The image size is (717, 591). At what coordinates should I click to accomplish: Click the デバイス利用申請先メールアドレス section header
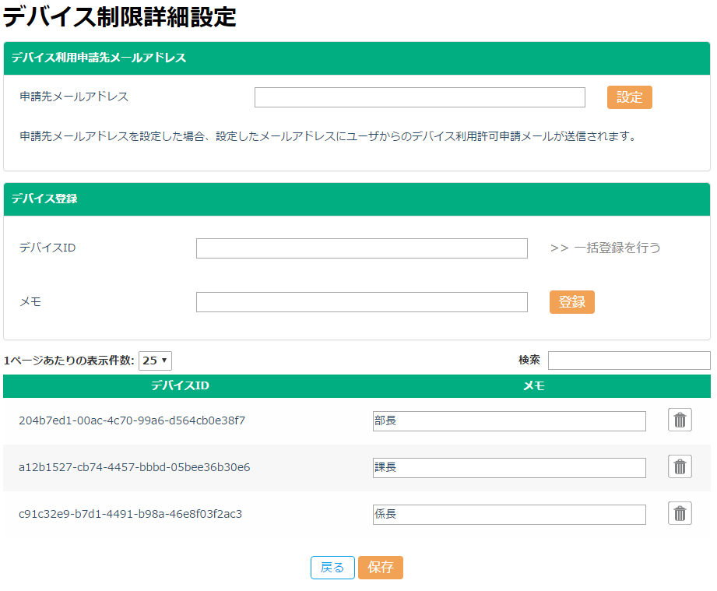tap(357, 58)
